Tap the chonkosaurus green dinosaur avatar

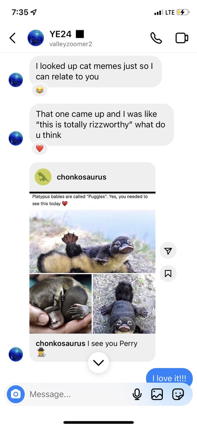point(43,177)
